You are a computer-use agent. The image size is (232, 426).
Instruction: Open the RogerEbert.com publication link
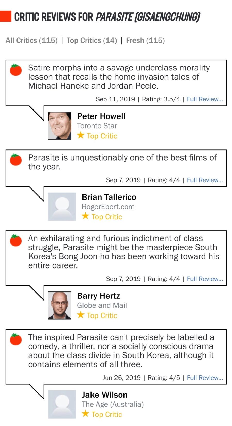[x=108, y=207]
